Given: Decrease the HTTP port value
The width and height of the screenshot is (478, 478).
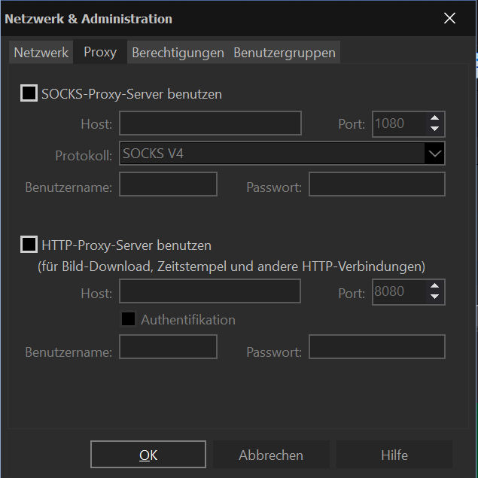Looking at the screenshot, I should 434,297.
